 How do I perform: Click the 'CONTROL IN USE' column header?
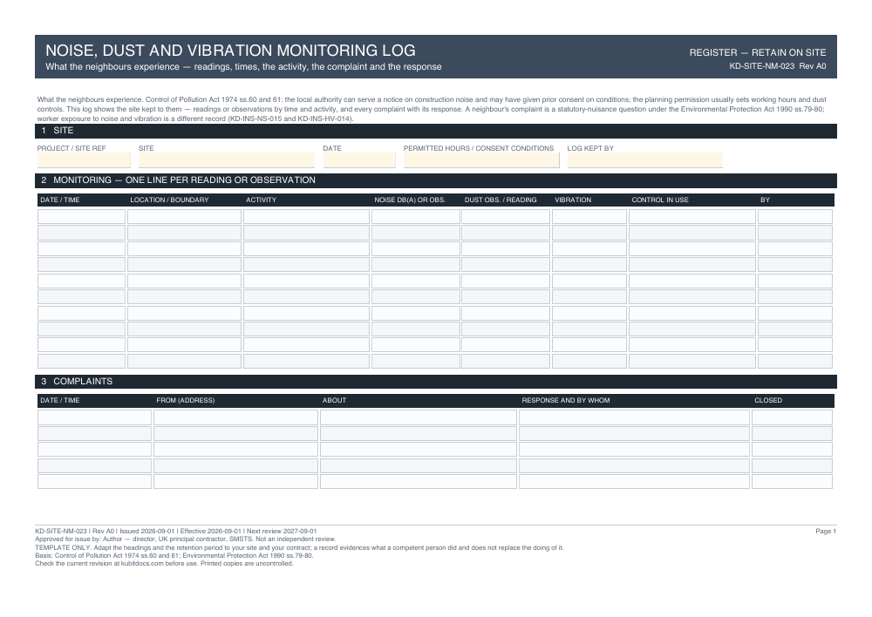click(x=660, y=200)
